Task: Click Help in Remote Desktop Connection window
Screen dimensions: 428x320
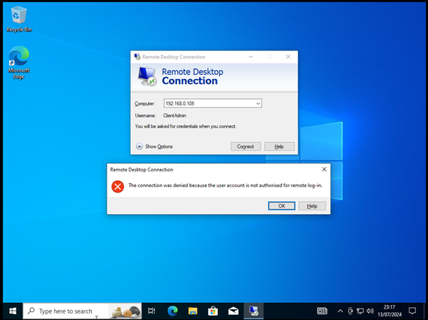Action: click(x=279, y=146)
